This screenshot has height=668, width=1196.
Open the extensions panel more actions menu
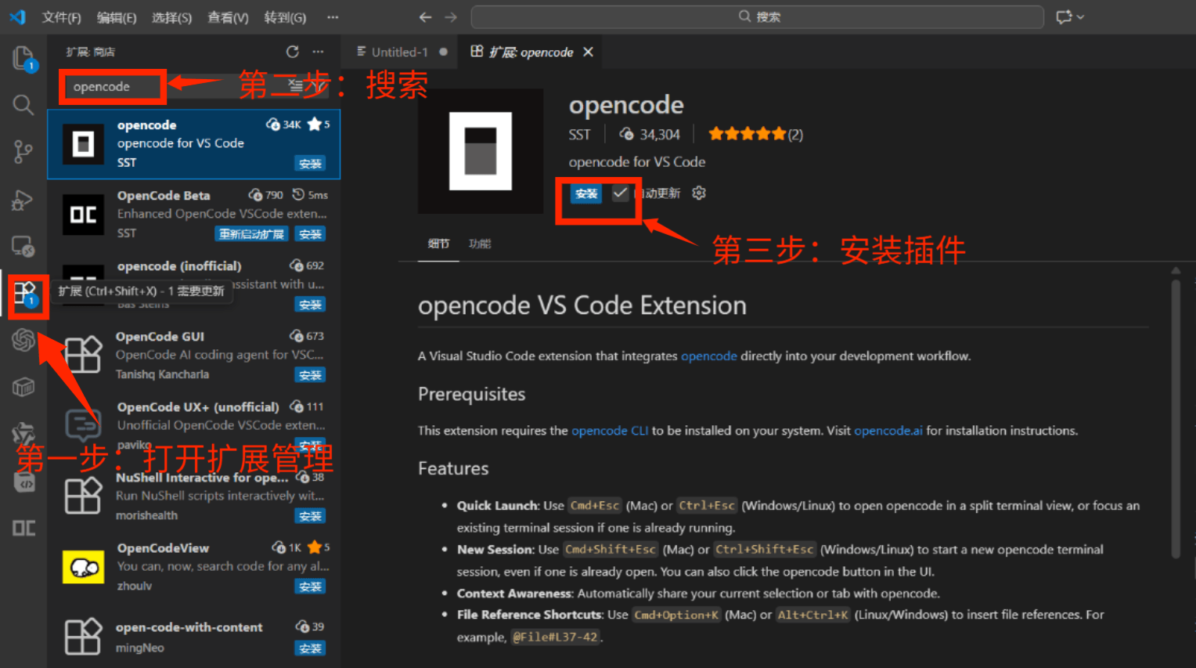point(318,51)
